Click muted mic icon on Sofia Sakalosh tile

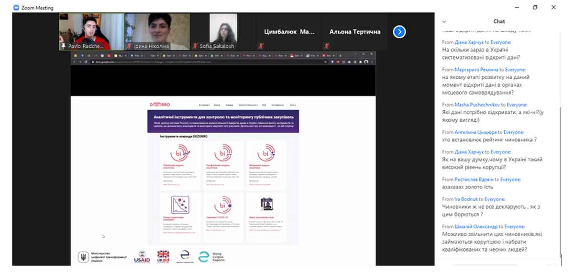195,46
